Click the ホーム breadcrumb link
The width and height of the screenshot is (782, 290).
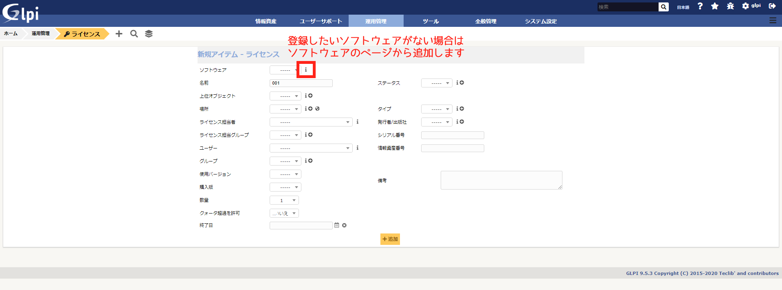click(11, 33)
